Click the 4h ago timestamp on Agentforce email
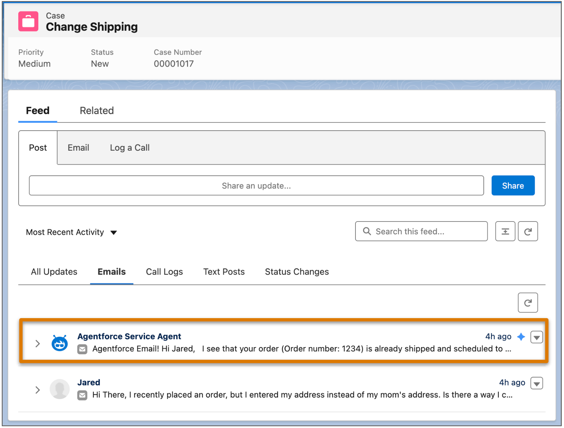This screenshot has height=428, width=564. tap(498, 336)
